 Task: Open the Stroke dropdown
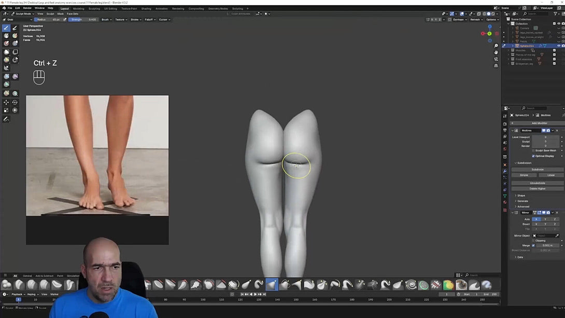136,20
